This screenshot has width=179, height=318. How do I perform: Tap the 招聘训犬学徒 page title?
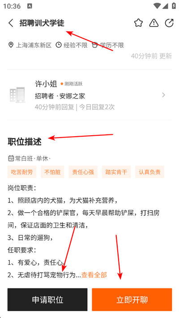click(x=42, y=23)
